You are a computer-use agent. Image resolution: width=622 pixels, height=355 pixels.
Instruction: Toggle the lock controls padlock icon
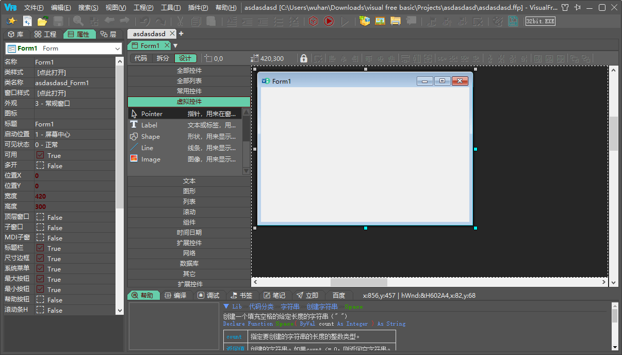tap(304, 58)
